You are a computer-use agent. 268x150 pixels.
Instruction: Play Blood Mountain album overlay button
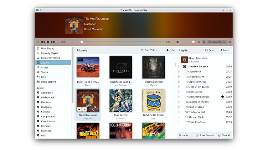coord(79,109)
